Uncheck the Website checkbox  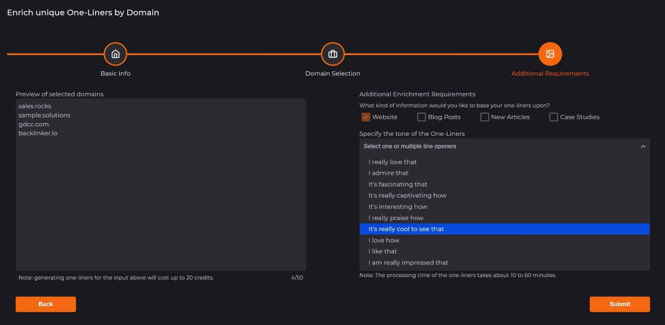click(x=366, y=117)
